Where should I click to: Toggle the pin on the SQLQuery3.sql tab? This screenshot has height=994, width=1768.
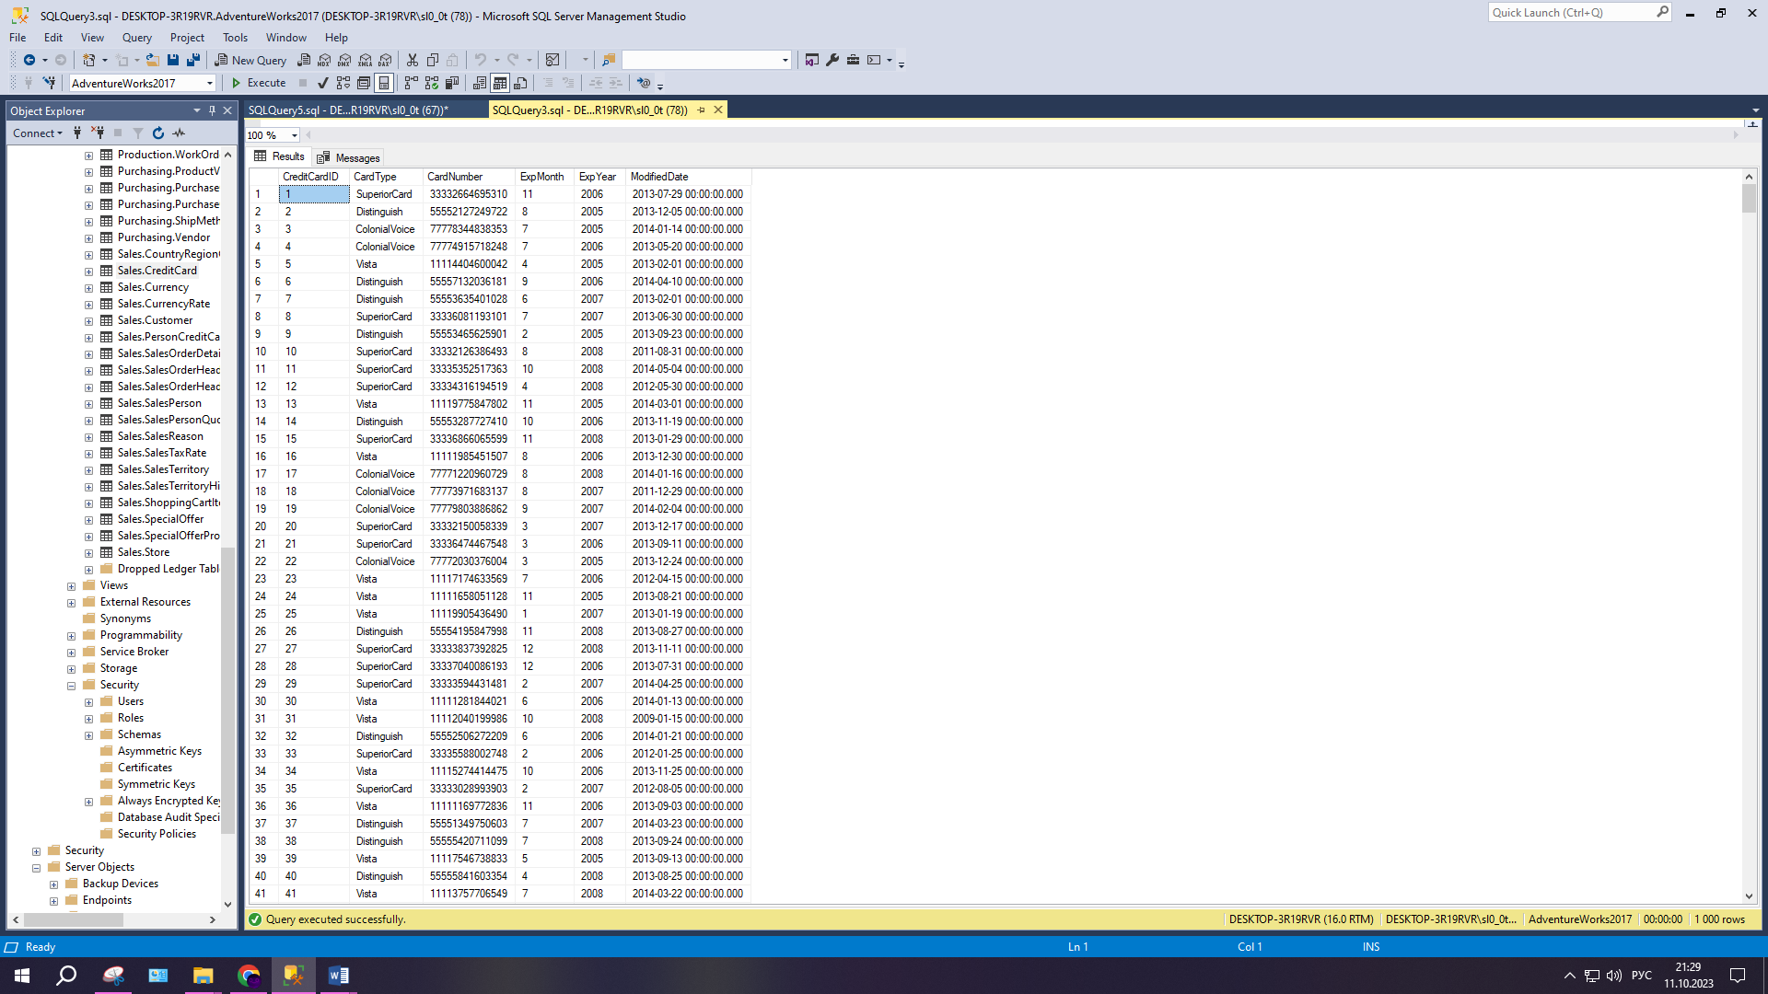702,110
